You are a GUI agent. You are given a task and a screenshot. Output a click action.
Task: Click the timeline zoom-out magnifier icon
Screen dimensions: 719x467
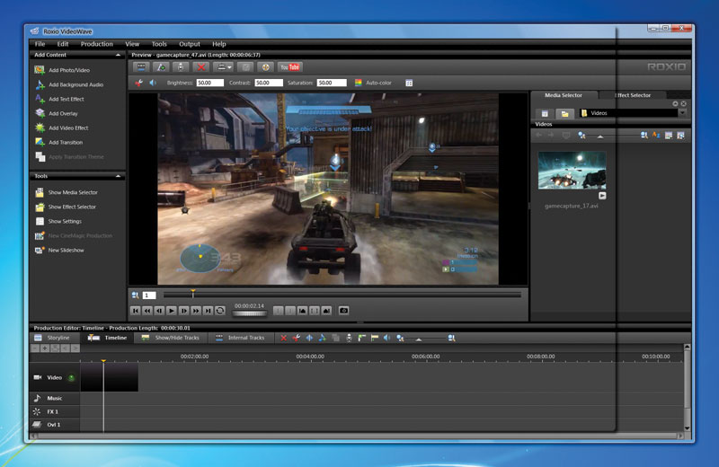coord(400,339)
